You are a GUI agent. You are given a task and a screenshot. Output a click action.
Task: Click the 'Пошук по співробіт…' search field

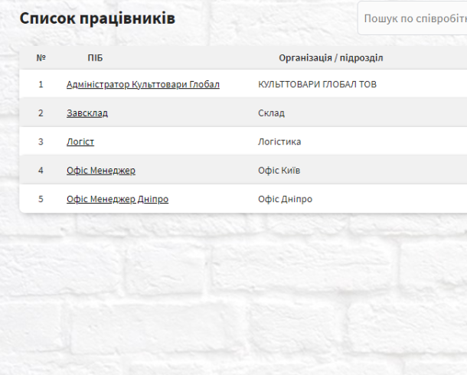[x=413, y=18]
